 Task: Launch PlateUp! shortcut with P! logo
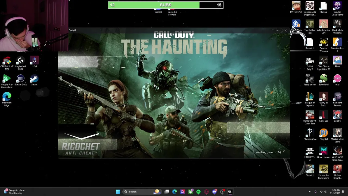(x=324, y=134)
